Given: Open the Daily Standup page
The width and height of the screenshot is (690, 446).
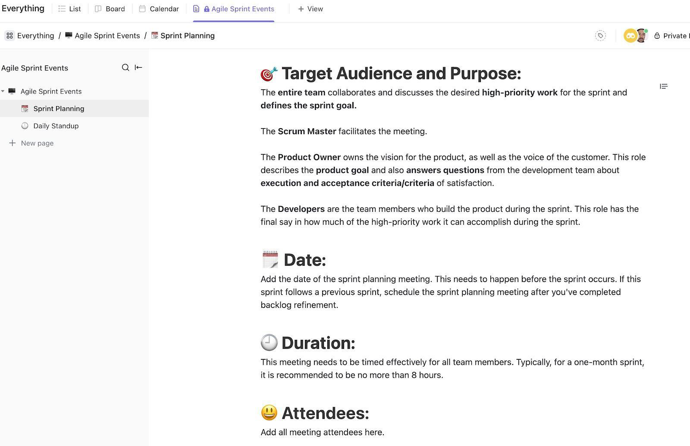Looking at the screenshot, I should click(x=56, y=126).
